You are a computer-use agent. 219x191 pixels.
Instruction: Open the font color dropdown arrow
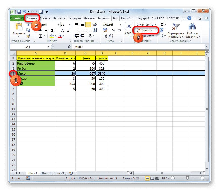tap(64, 36)
